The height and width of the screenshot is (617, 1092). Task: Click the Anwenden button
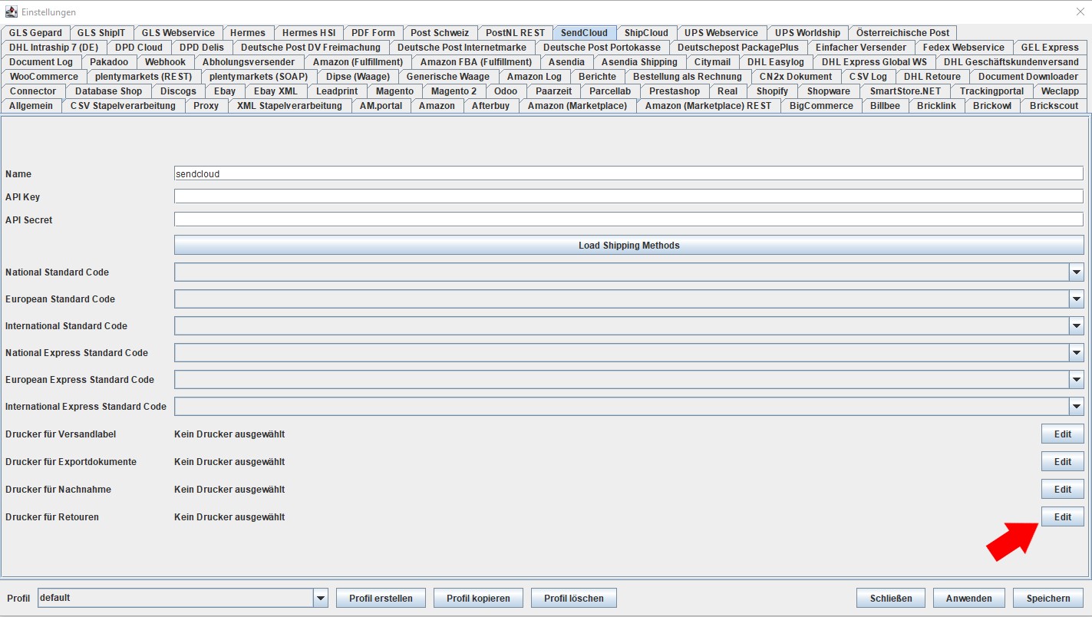(969, 598)
